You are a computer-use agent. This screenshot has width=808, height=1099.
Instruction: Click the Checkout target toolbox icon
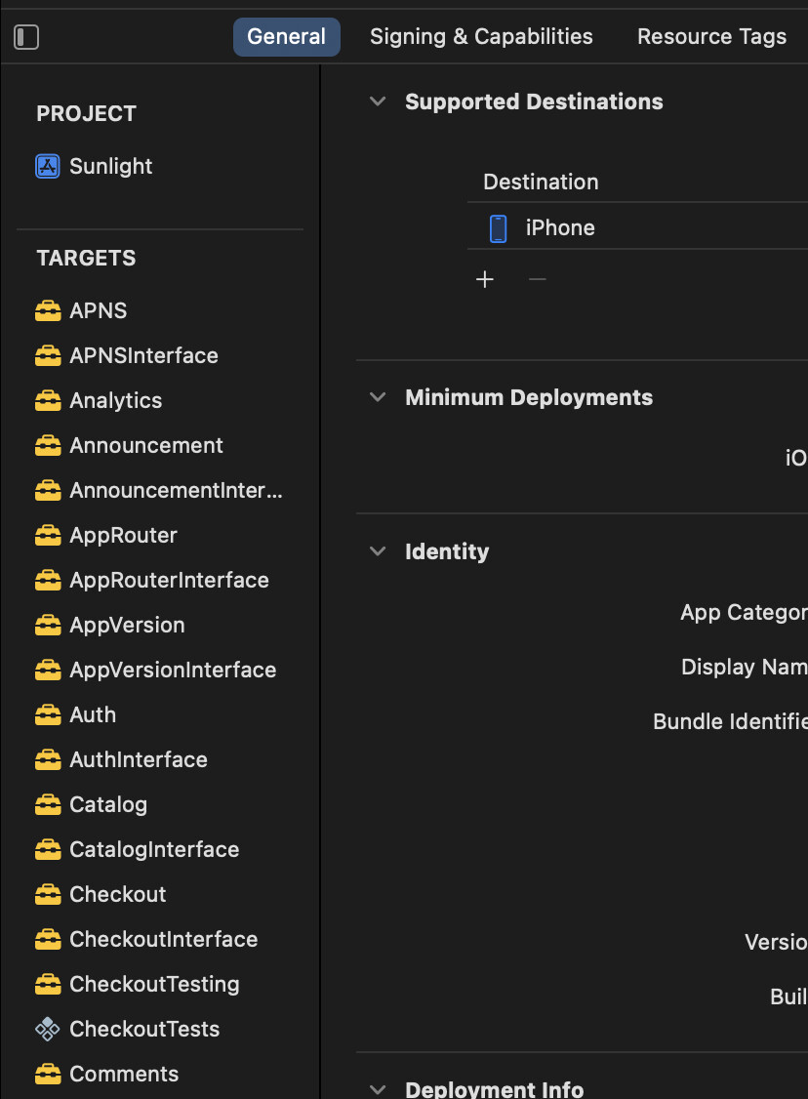(48, 894)
